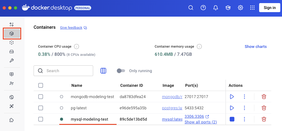Open the Builds wrench icon in sidebar
282x131 pixels.
(x=12, y=61)
